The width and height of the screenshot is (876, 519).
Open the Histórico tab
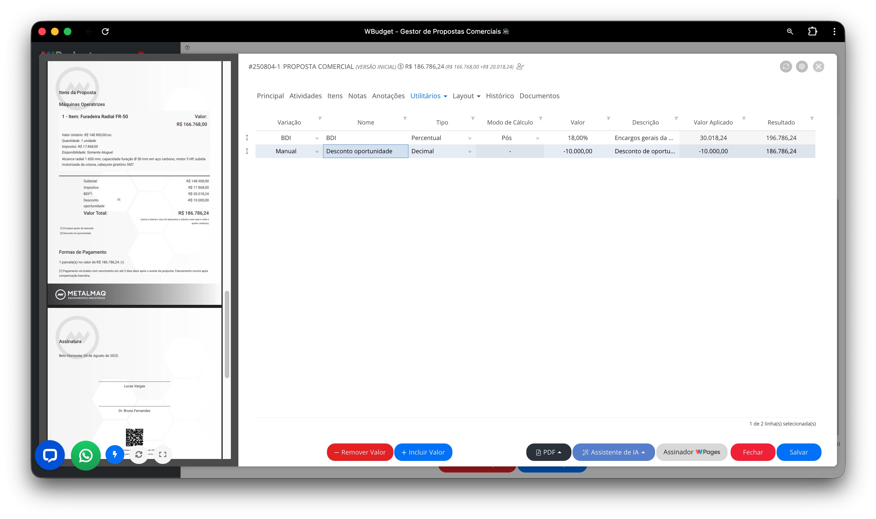pos(499,96)
